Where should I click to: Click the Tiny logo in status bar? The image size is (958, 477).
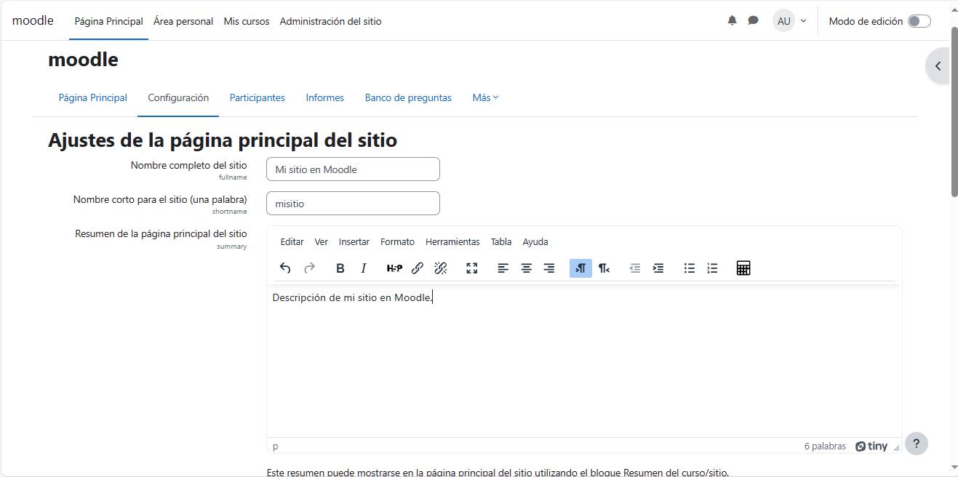click(871, 446)
